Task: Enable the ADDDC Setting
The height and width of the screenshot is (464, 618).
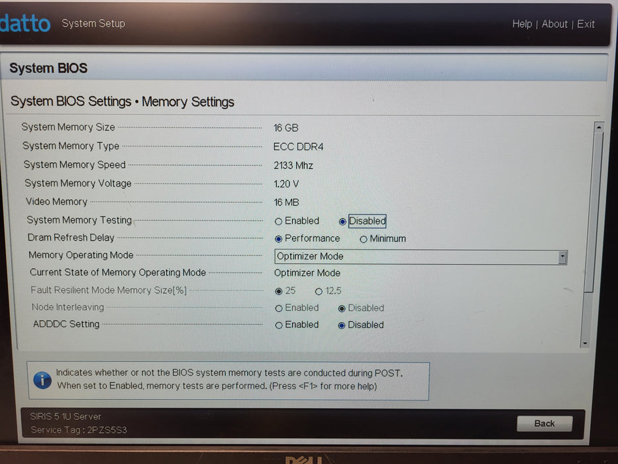Action: (x=279, y=325)
